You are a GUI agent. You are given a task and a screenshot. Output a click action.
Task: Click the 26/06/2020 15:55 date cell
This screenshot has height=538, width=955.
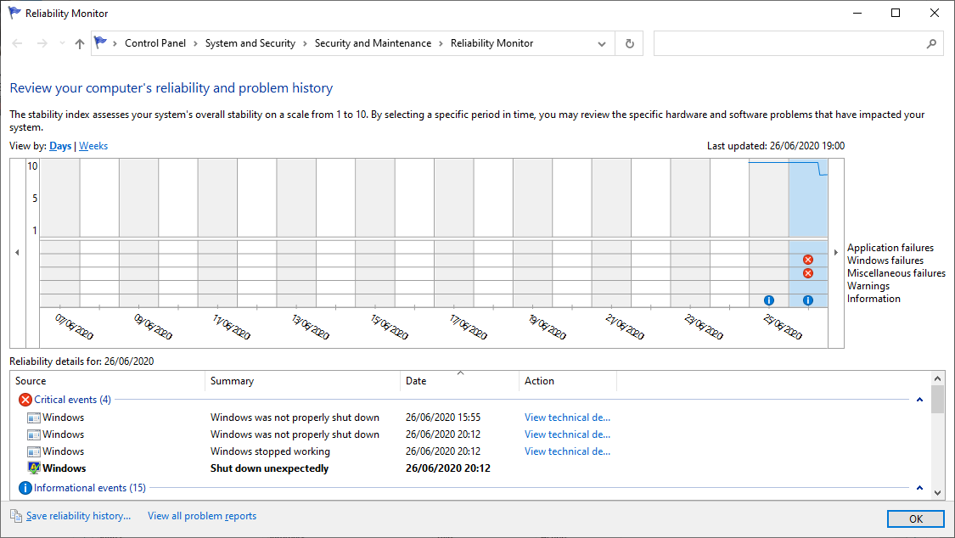point(443,418)
